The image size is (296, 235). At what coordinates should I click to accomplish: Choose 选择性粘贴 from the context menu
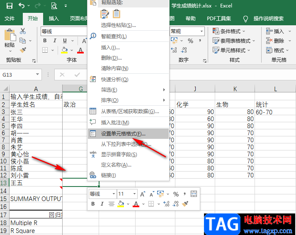pos(129,25)
